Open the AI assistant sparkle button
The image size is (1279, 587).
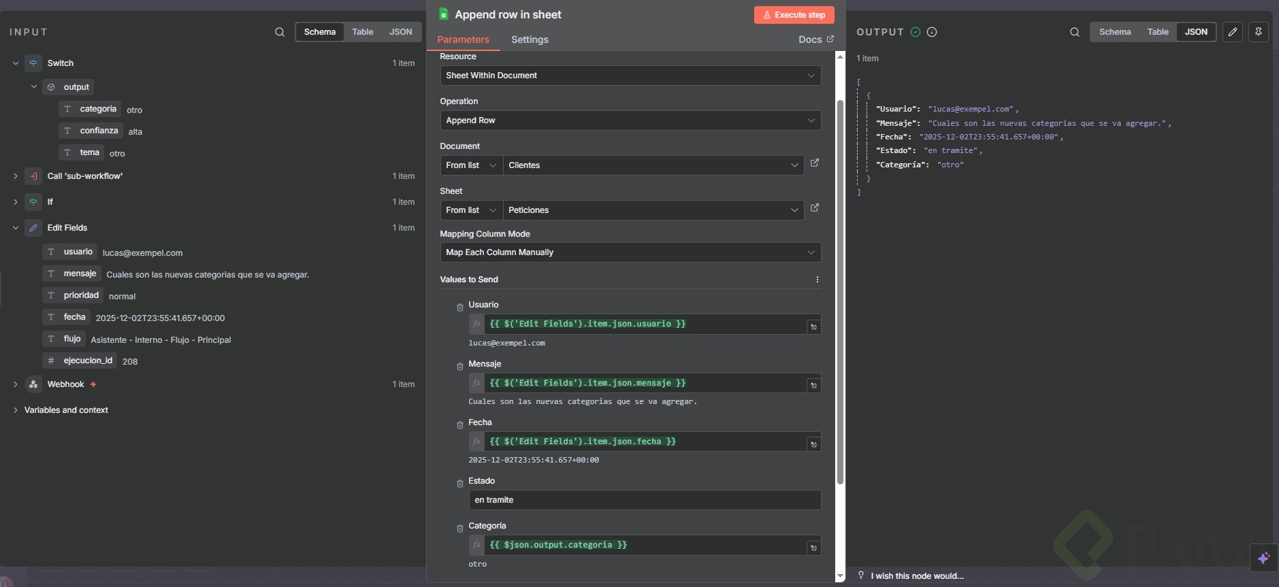pos(1263,558)
